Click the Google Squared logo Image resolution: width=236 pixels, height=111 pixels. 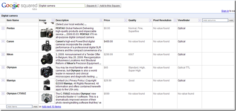pyautogui.click(x=19, y=6)
